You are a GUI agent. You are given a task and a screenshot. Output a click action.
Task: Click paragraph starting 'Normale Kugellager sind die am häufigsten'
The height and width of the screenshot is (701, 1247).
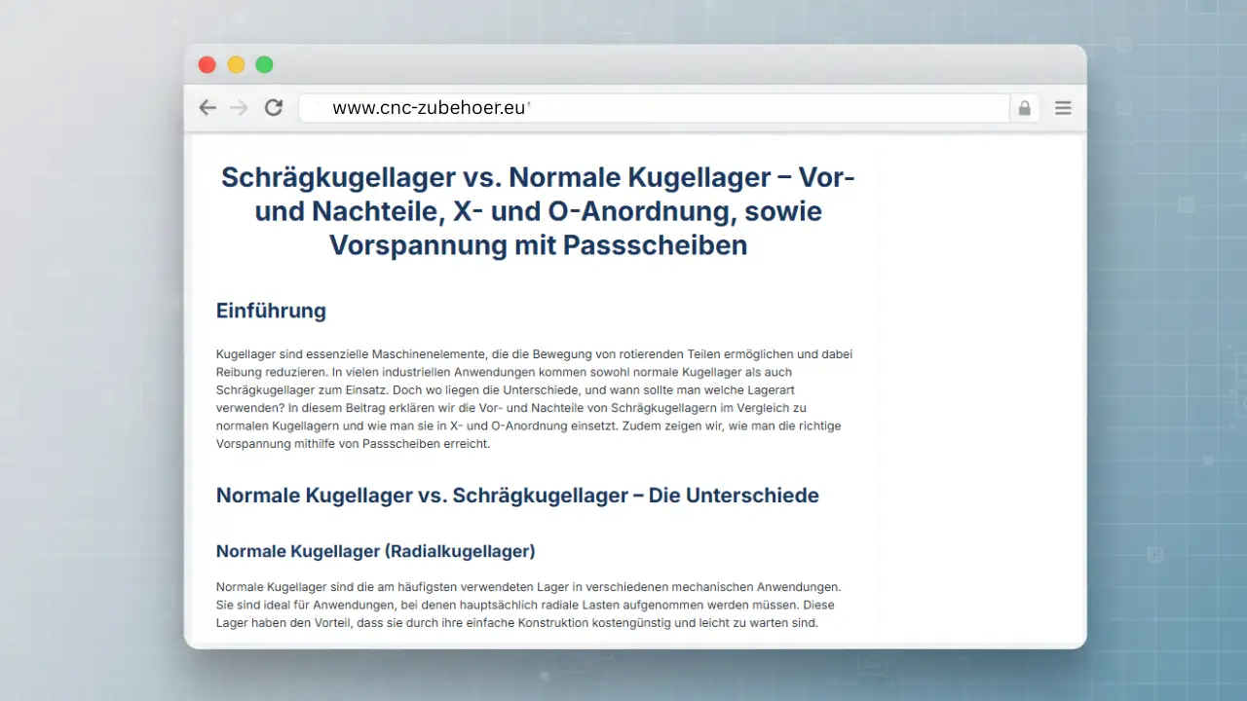(x=529, y=605)
